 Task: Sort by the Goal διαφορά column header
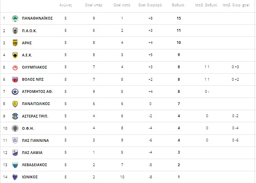[150, 5]
